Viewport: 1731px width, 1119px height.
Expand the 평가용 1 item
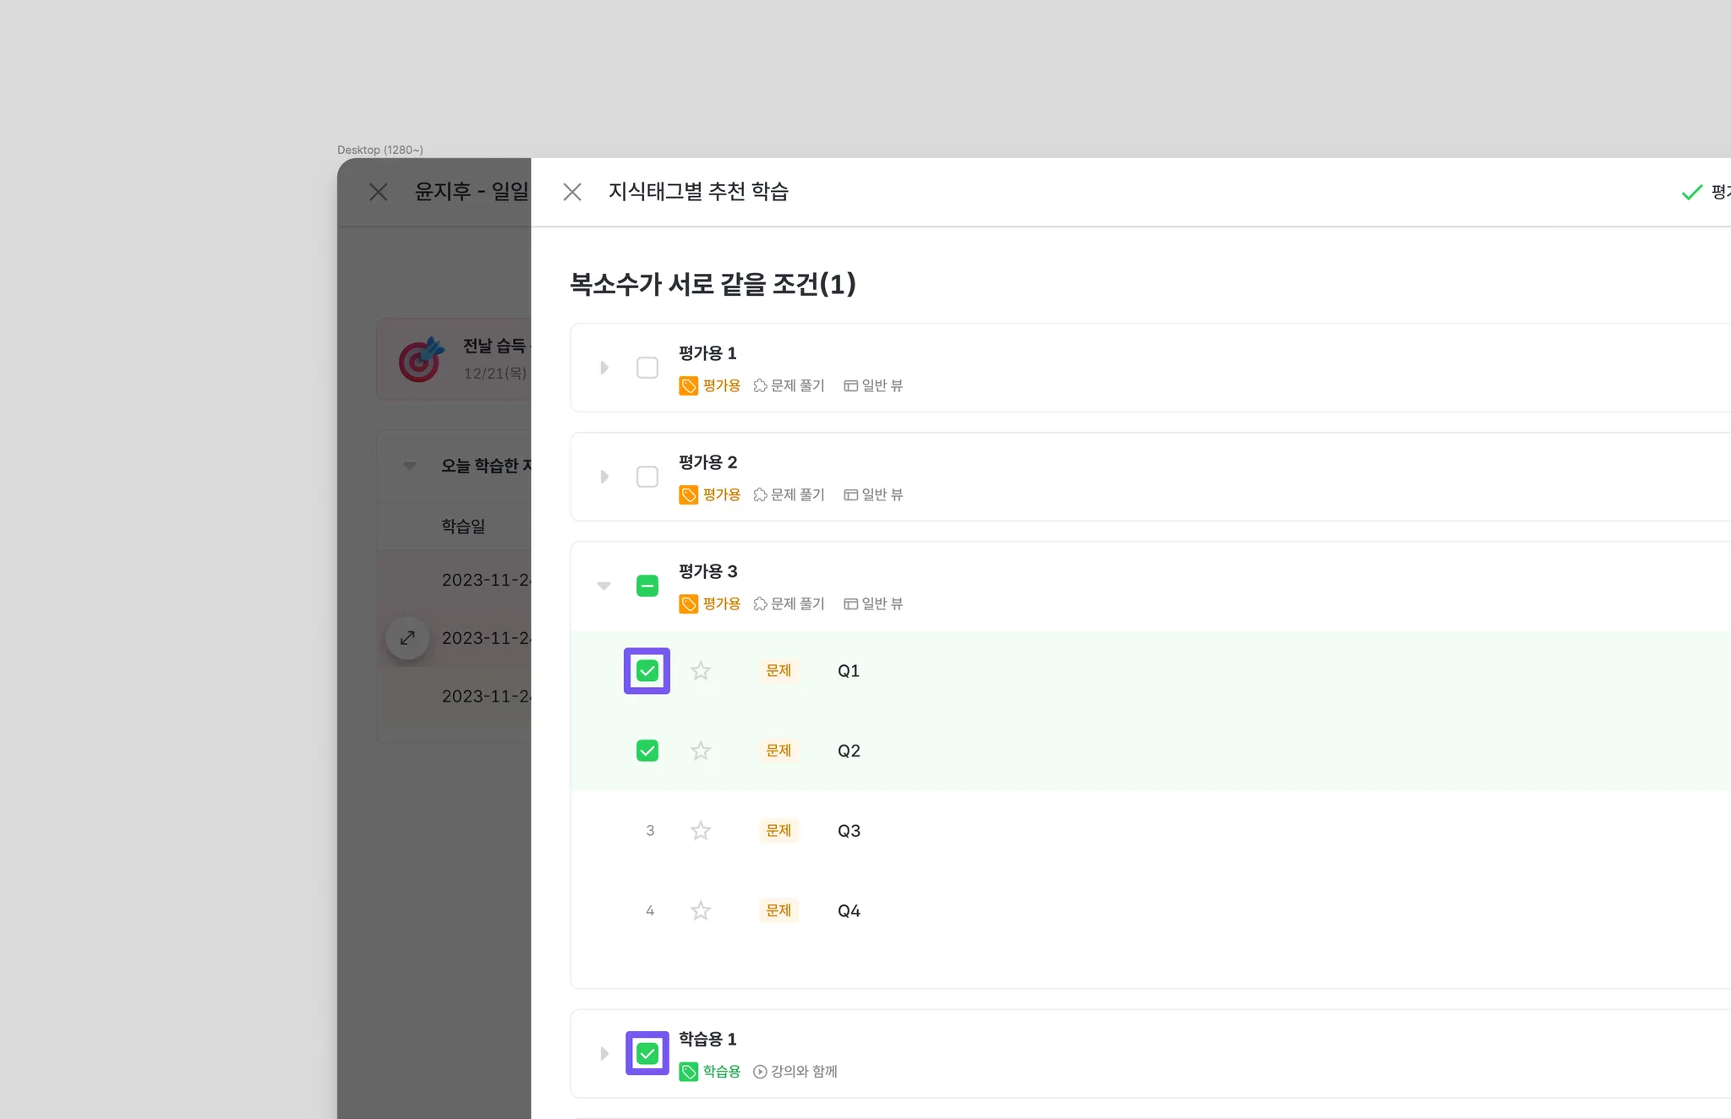coord(604,368)
